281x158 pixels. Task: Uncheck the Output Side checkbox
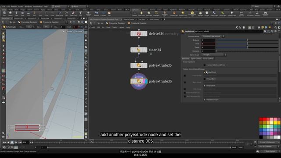[205, 86]
